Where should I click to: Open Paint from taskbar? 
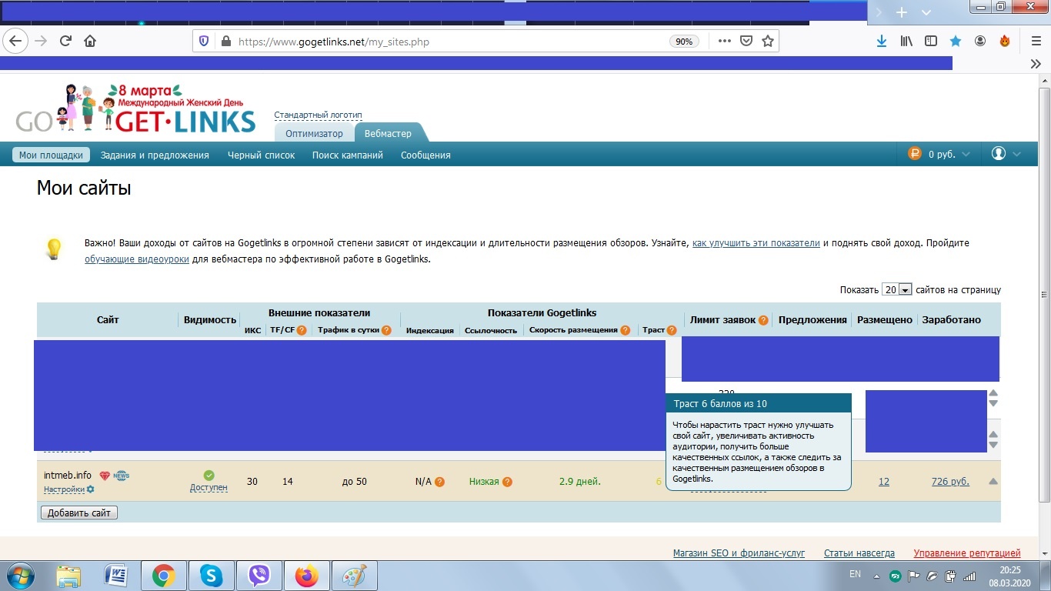click(354, 576)
